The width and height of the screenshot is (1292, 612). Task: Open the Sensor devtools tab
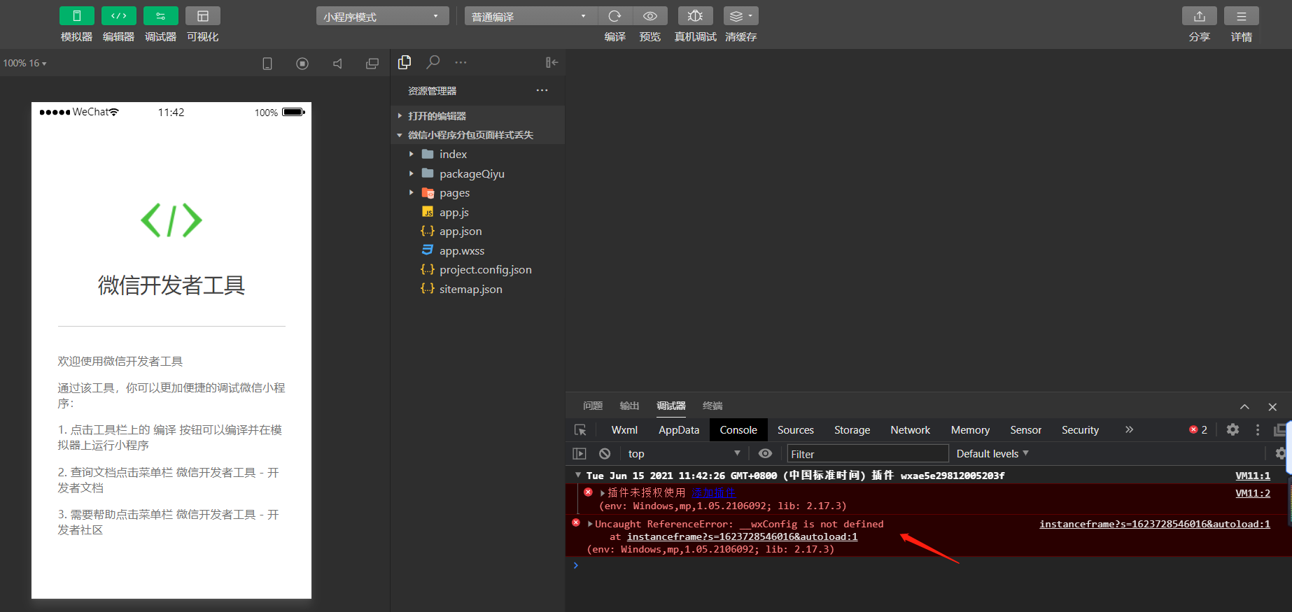1025,430
